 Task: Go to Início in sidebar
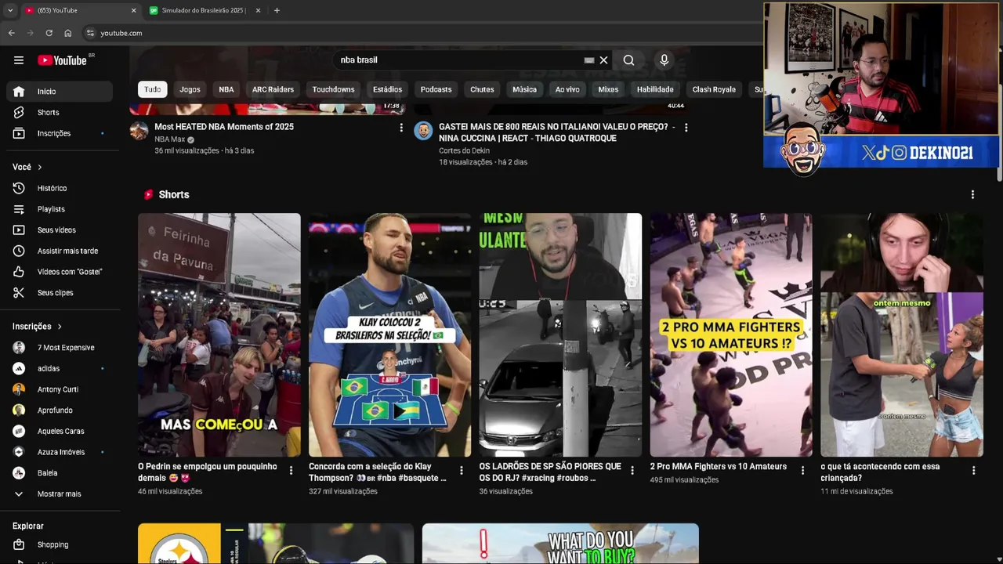60,92
